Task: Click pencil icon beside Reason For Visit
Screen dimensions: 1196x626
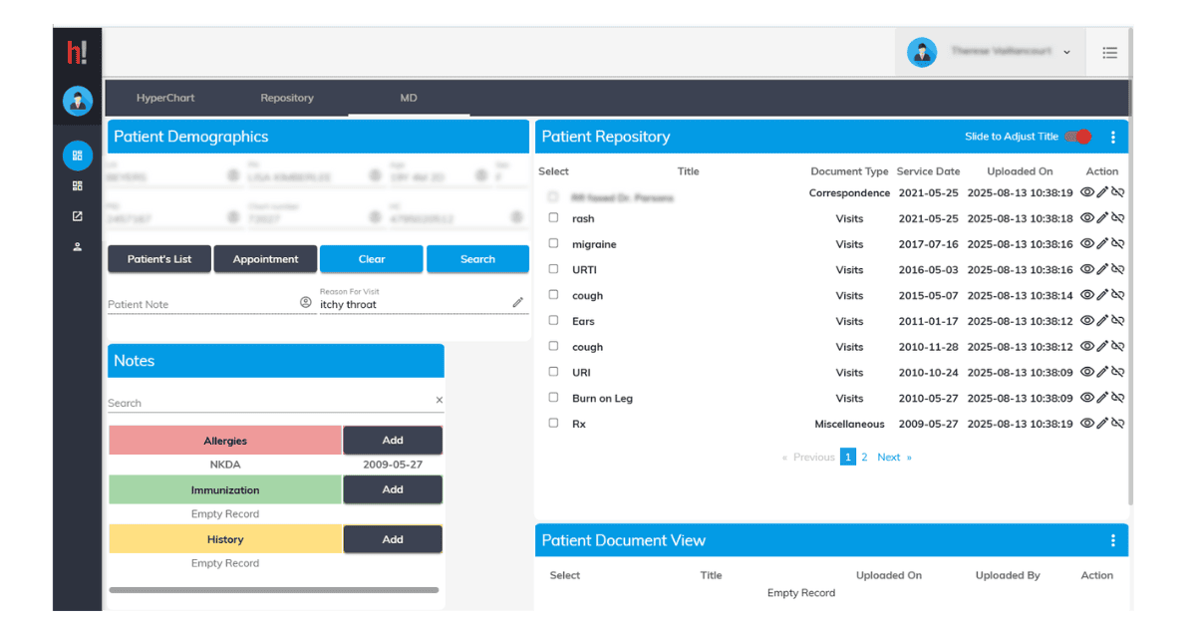Action: (x=518, y=302)
